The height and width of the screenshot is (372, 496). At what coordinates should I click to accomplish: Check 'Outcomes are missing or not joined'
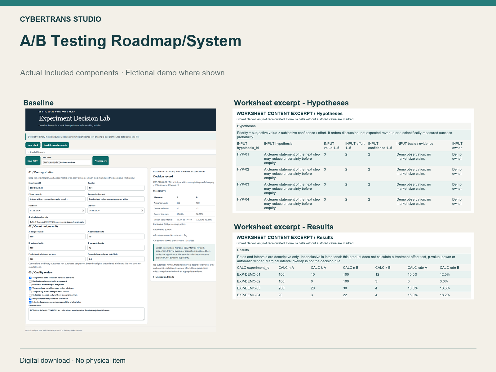click(x=30, y=285)
